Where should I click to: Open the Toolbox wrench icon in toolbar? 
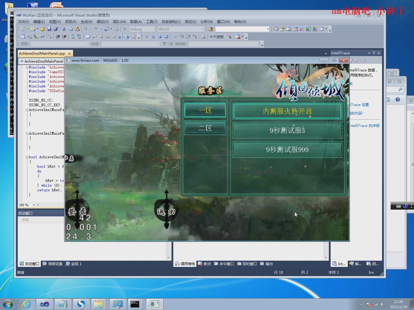tap(302, 29)
